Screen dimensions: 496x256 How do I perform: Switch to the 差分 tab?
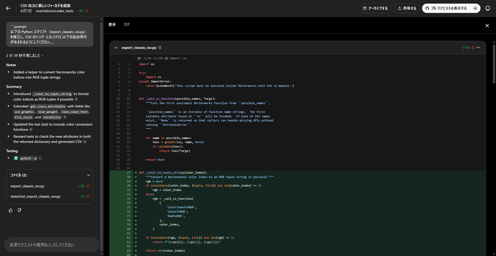tap(112, 24)
